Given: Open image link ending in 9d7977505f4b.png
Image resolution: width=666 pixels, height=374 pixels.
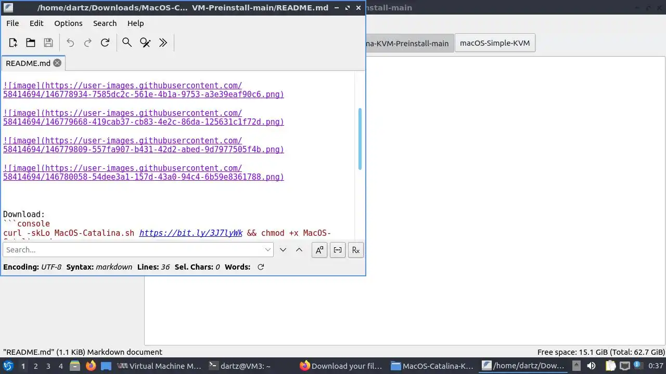Looking at the screenshot, I should (144, 145).
